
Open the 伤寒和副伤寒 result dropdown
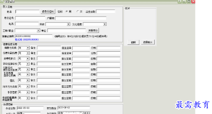[28, 53]
